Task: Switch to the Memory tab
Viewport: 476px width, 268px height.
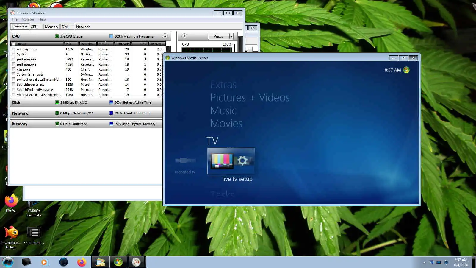Action: pos(51,27)
